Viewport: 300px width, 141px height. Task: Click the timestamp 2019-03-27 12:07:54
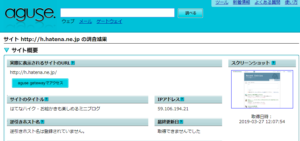pyautogui.click(x=262, y=122)
